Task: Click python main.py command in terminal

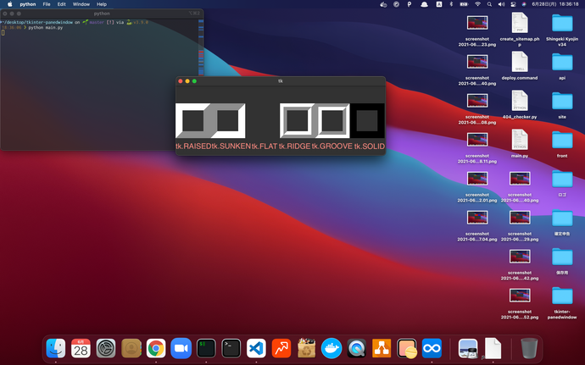Action: pos(46,28)
